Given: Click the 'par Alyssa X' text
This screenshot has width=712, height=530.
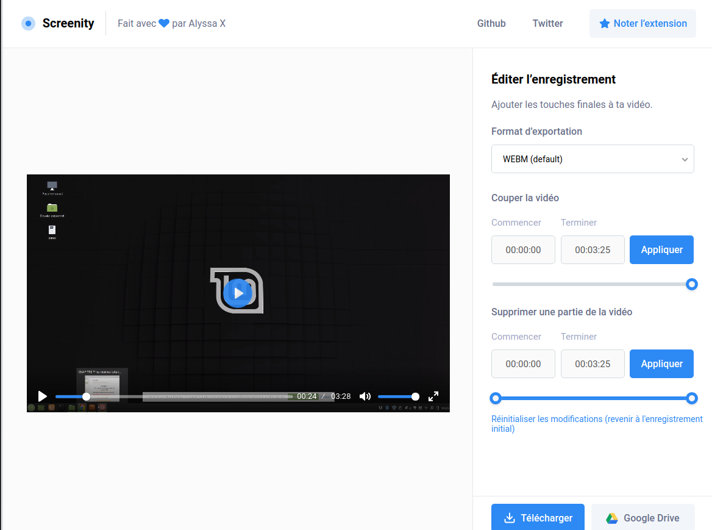Looking at the screenshot, I should coord(199,23).
